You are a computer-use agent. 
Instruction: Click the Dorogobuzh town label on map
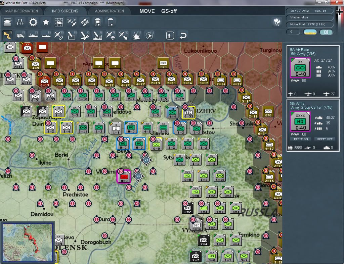(96, 242)
